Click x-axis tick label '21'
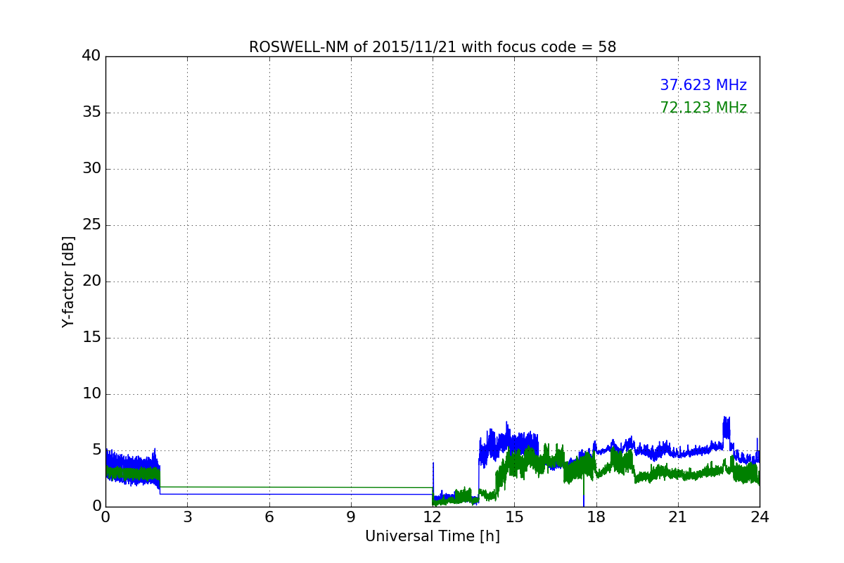This screenshot has width=844, height=563. click(x=678, y=517)
